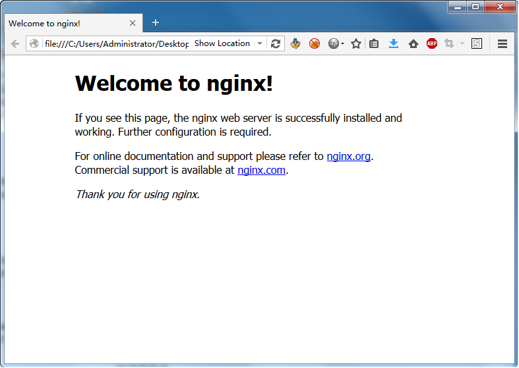The image size is (519, 368).
Task: Click the red crossed-out circle extension icon
Action: [315, 43]
